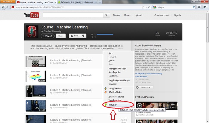Open Google search engine dropdown

pyautogui.click(x=155, y=7)
